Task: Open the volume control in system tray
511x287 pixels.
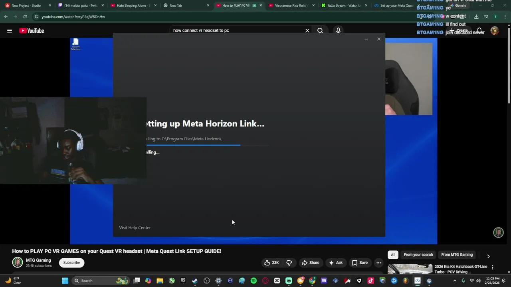Action: (478, 281)
